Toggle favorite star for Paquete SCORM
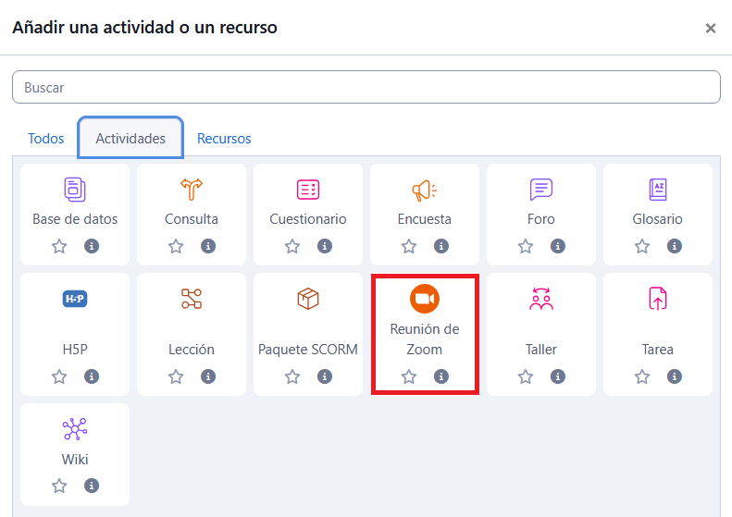 [x=292, y=376]
